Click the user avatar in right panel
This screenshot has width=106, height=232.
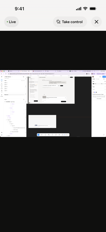click(x=93, y=77)
